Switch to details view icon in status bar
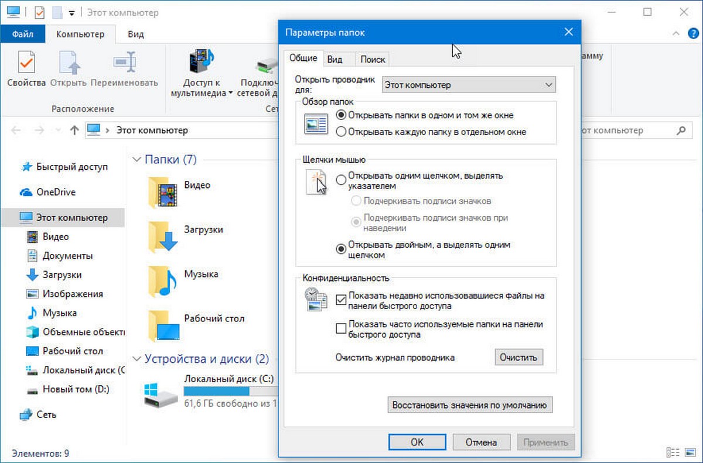 tap(673, 454)
